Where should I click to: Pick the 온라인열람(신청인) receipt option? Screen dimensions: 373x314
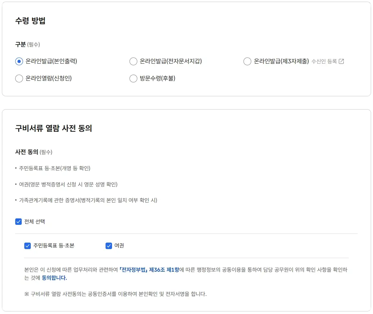[x=19, y=78]
